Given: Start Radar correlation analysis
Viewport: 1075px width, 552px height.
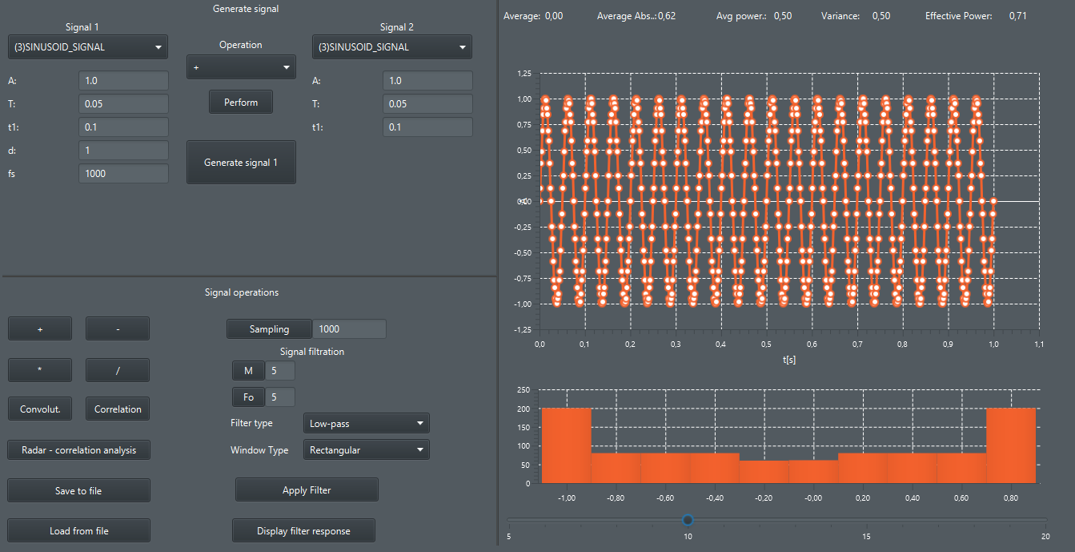Looking at the screenshot, I should tap(78, 449).
